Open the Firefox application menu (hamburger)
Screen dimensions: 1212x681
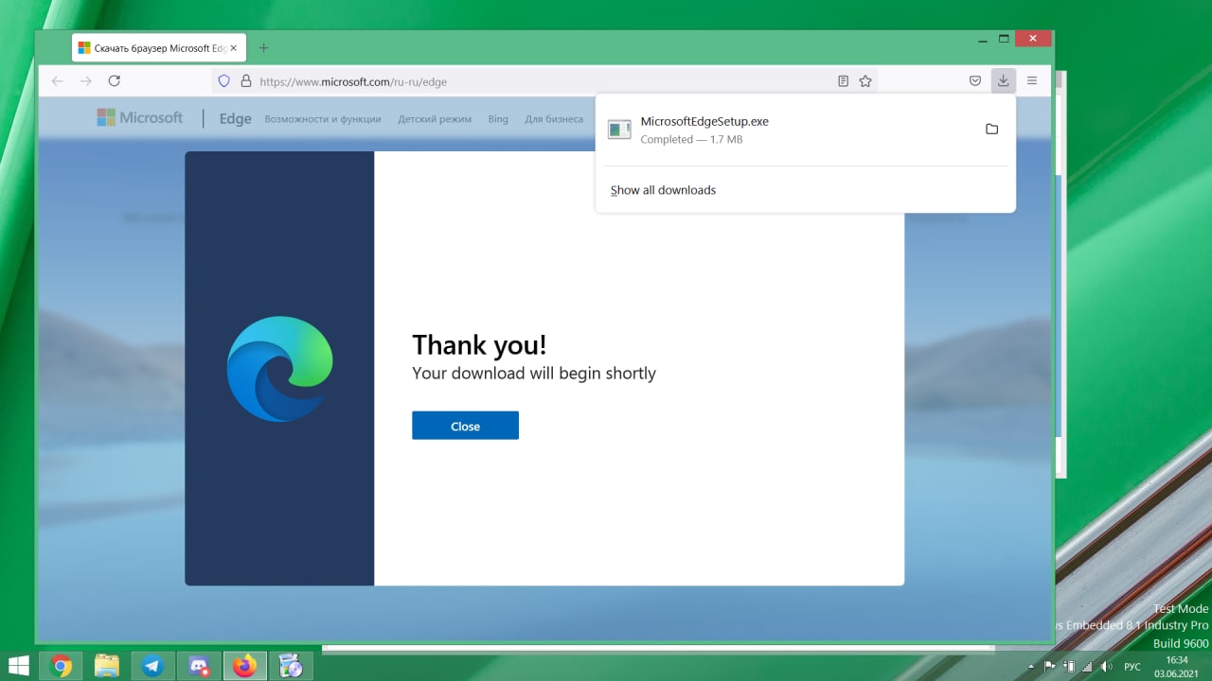(x=1032, y=81)
